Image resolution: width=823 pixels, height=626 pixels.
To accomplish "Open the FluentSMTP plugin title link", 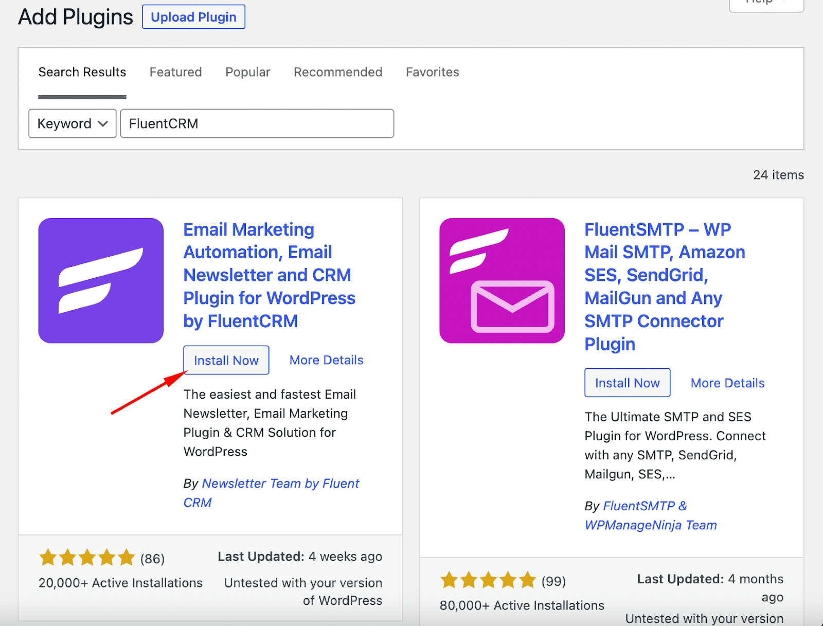I will point(665,287).
